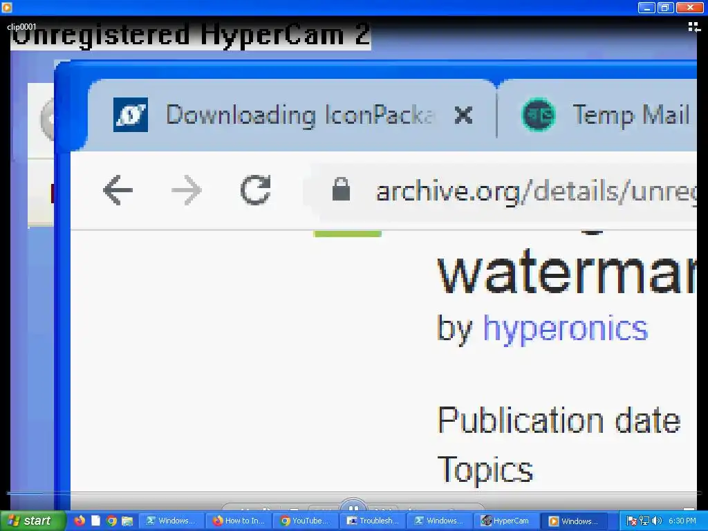The image size is (708, 531).
Task: Click the volume speaker tray icon
Action: coord(657,521)
